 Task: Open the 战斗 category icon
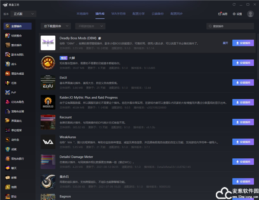tap(7, 64)
